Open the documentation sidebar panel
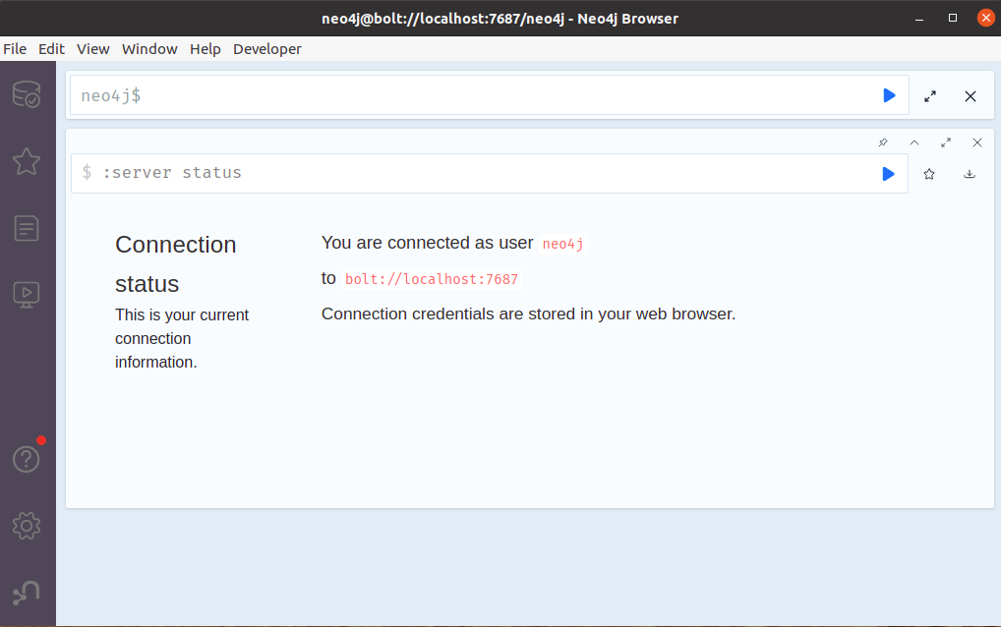This screenshot has height=627, width=1001. click(x=26, y=228)
